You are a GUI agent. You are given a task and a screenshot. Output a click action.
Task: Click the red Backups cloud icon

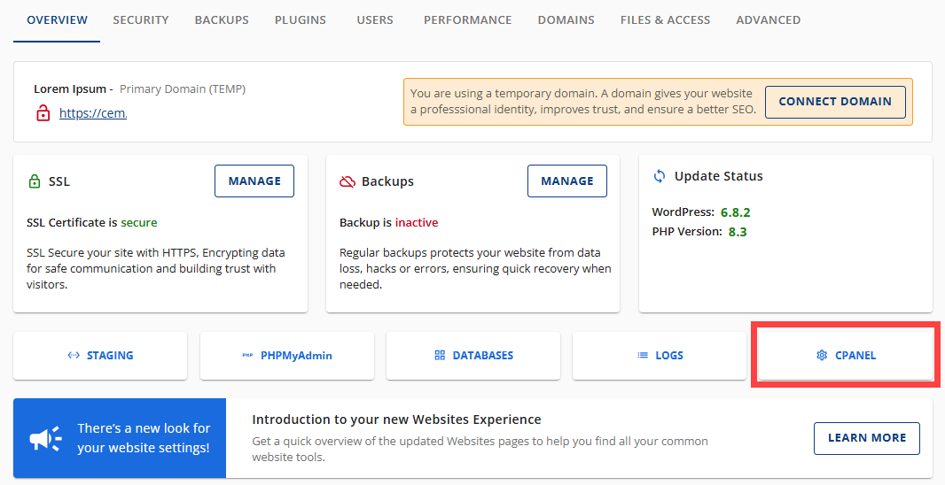tap(348, 181)
